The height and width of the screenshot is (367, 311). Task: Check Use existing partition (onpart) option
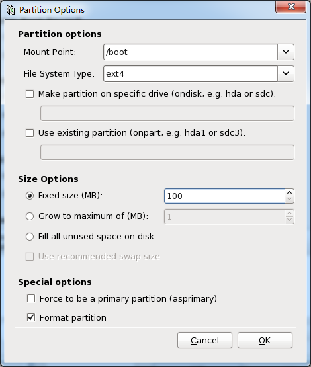(x=30, y=133)
